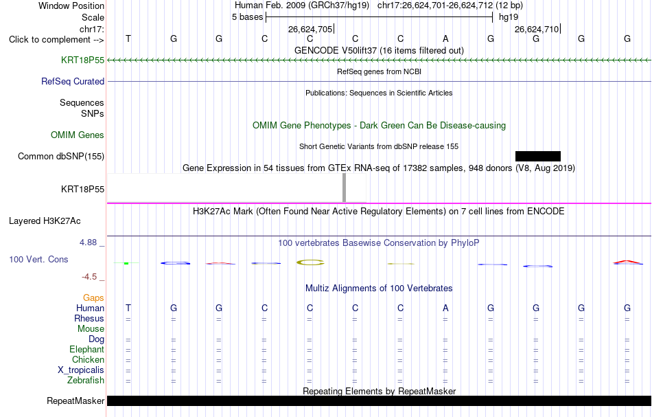Click the A base in the Human alignment row
652x417 pixels.
(445, 308)
